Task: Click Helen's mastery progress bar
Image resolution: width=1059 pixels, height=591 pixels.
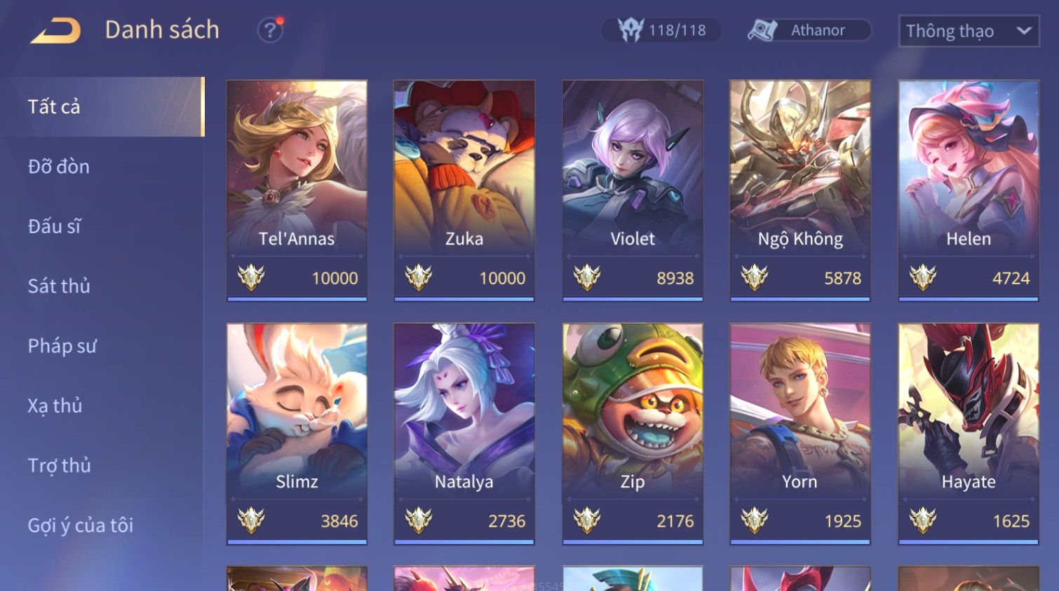Action: (969, 299)
